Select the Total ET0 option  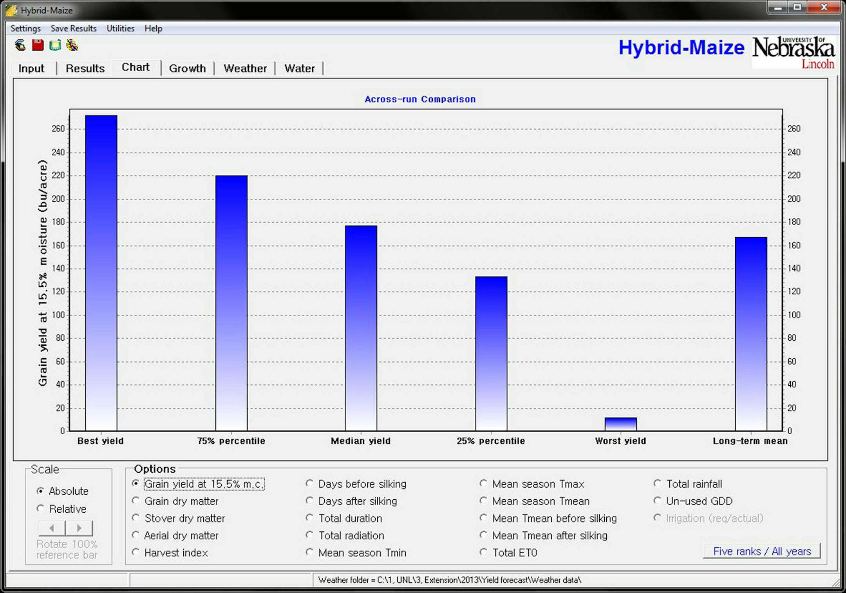(508, 553)
